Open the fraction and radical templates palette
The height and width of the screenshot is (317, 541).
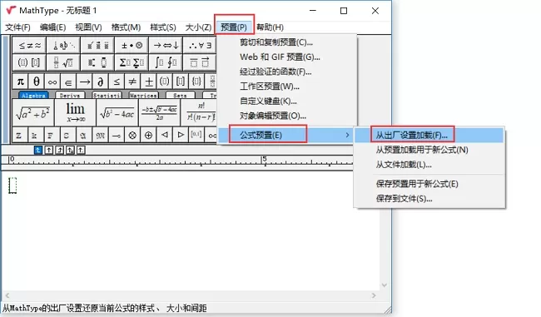coord(63,62)
